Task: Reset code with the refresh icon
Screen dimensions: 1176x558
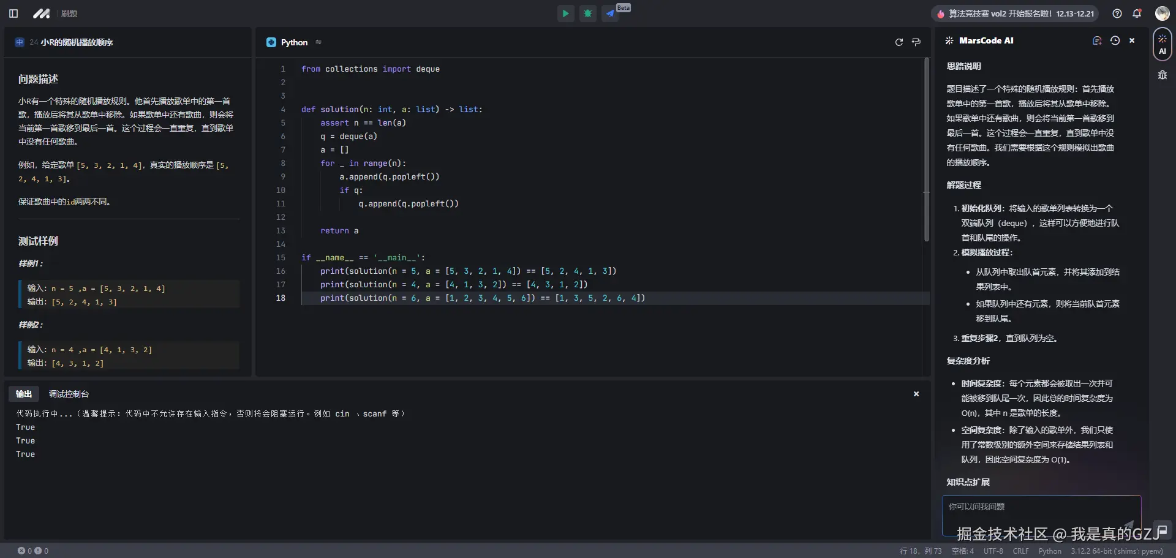Action: tap(899, 42)
